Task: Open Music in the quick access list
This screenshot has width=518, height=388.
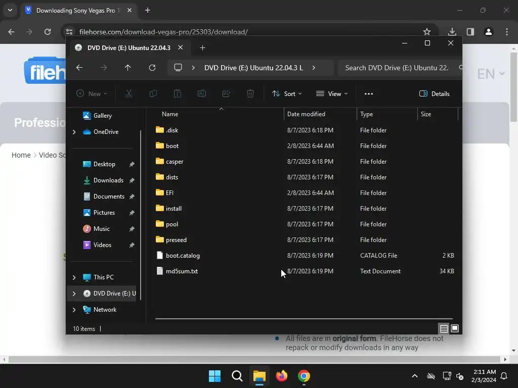Action: [101, 229]
